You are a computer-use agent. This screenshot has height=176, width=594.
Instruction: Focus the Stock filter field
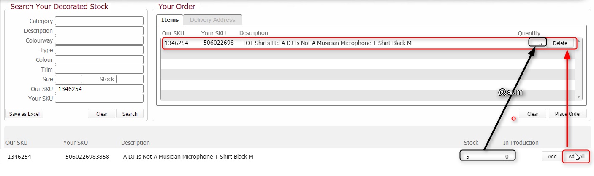(x=130, y=79)
